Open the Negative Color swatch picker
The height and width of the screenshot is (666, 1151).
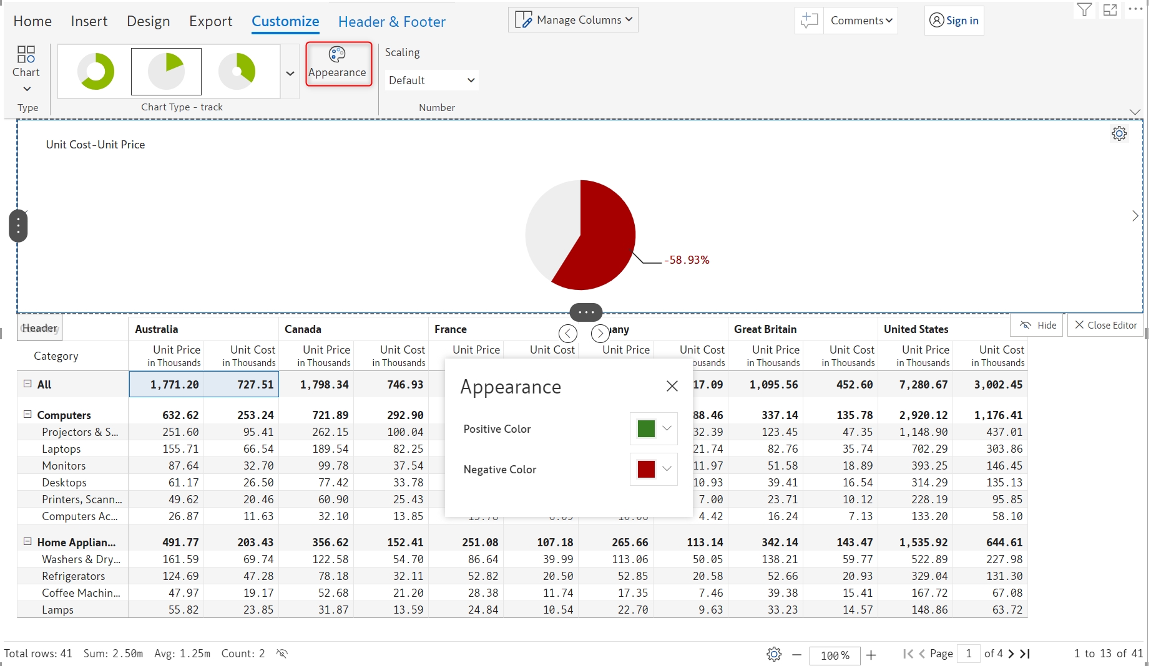[x=654, y=469]
